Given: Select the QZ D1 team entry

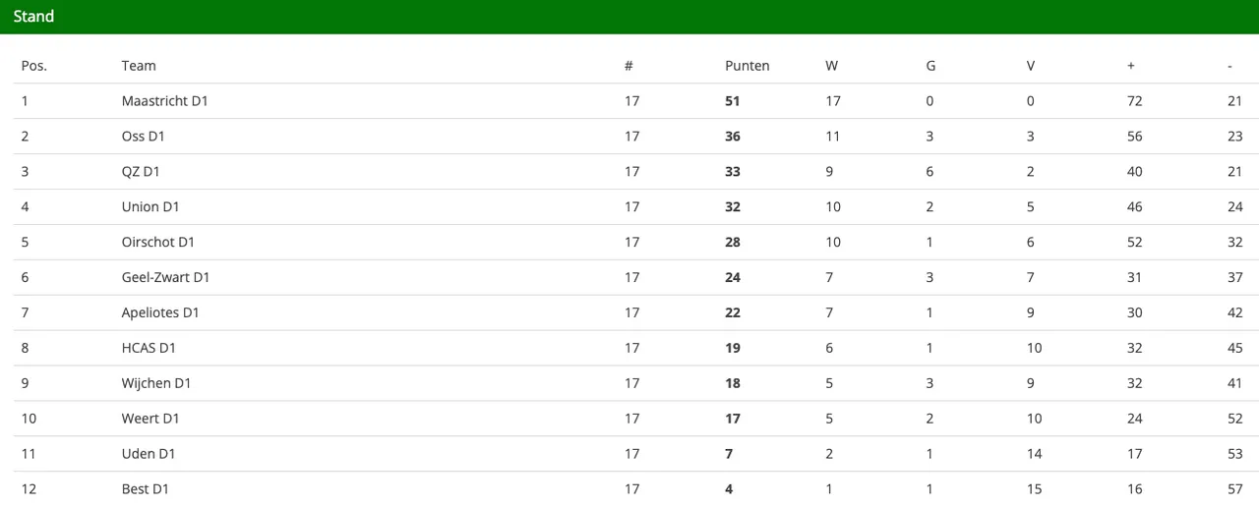Looking at the screenshot, I should click(x=141, y=172).
